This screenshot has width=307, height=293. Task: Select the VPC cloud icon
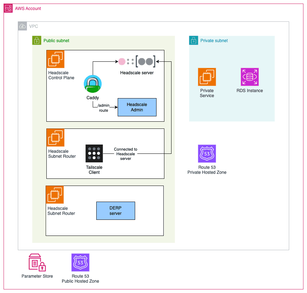click(x=22, y=26)
